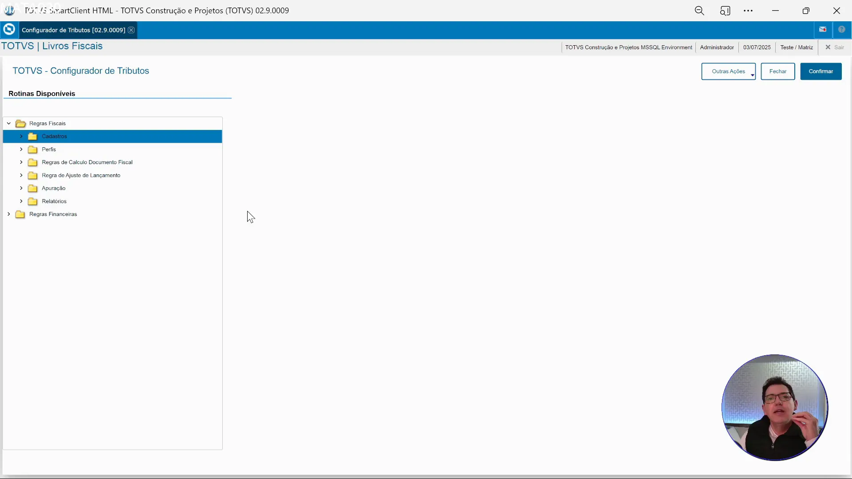Close the Configurador de Tributos tab
This screenshot has width=852, height=479.
(x=131, y=30)
